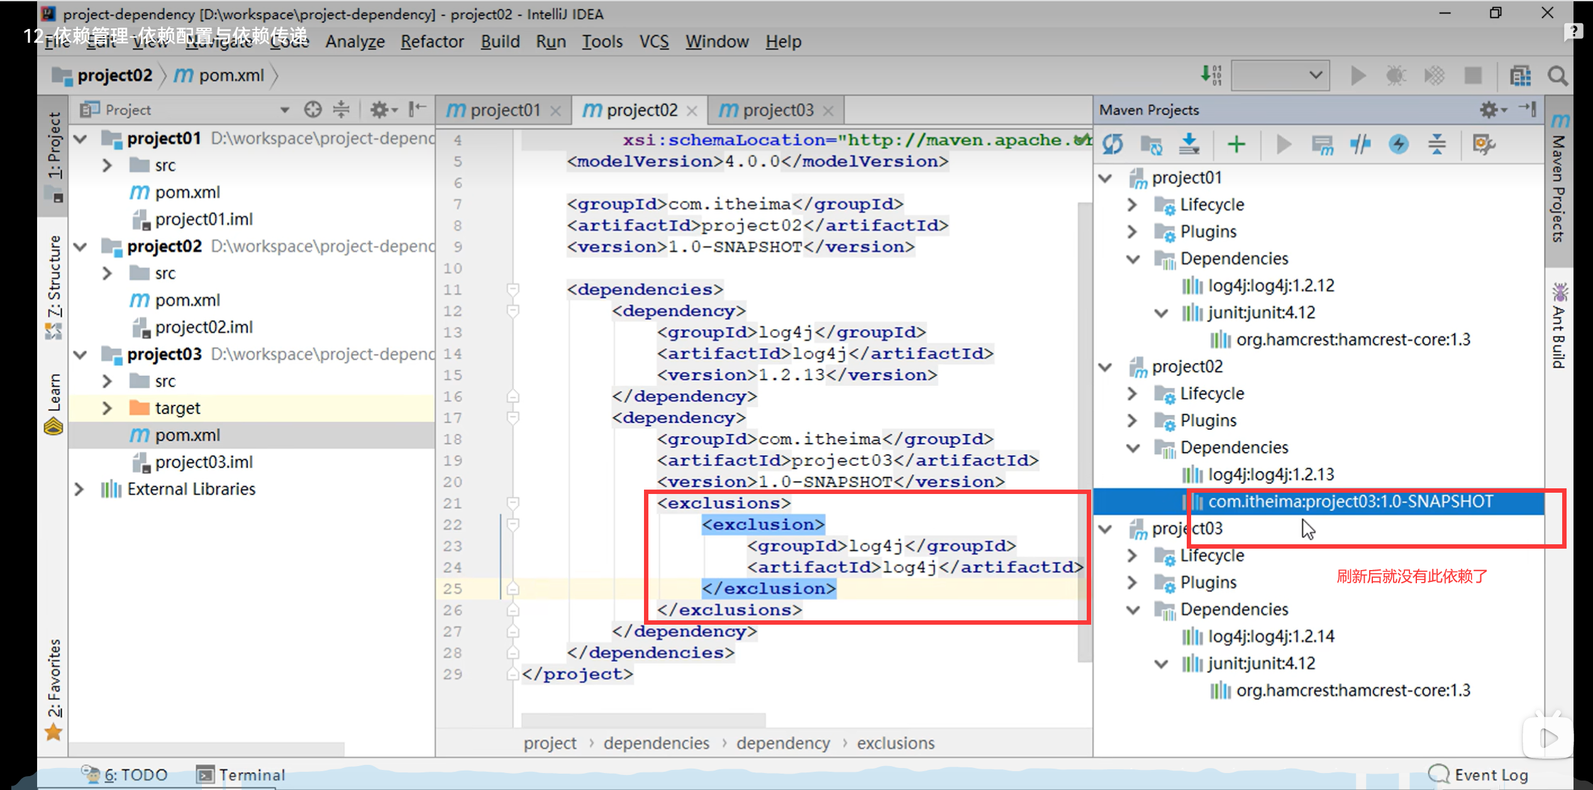Toggle fold marker on exclusions line 21

(x=513, y=503)
